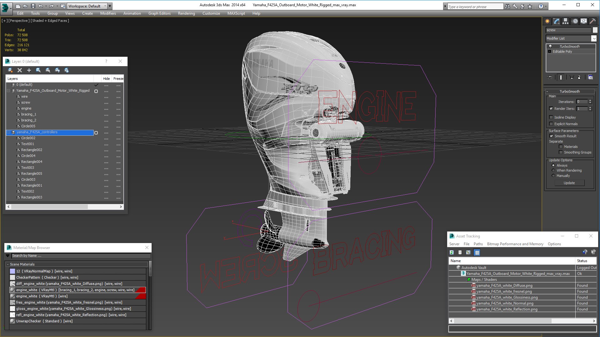Expand Editable Poly sub-objects in modifier stack
Image resolution: width=600 pixels, height=337 pixels.
click(x=549, y=51)
